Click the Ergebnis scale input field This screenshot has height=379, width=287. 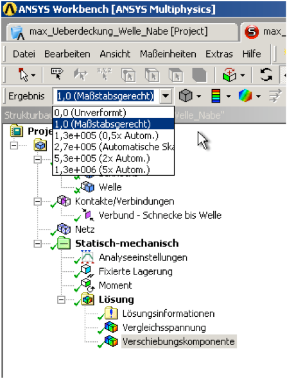[106, 96]
